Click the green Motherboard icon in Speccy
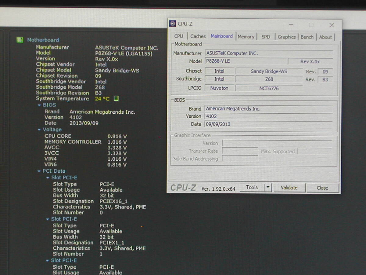This screenshot has height=275, width=366. [20, 40]
